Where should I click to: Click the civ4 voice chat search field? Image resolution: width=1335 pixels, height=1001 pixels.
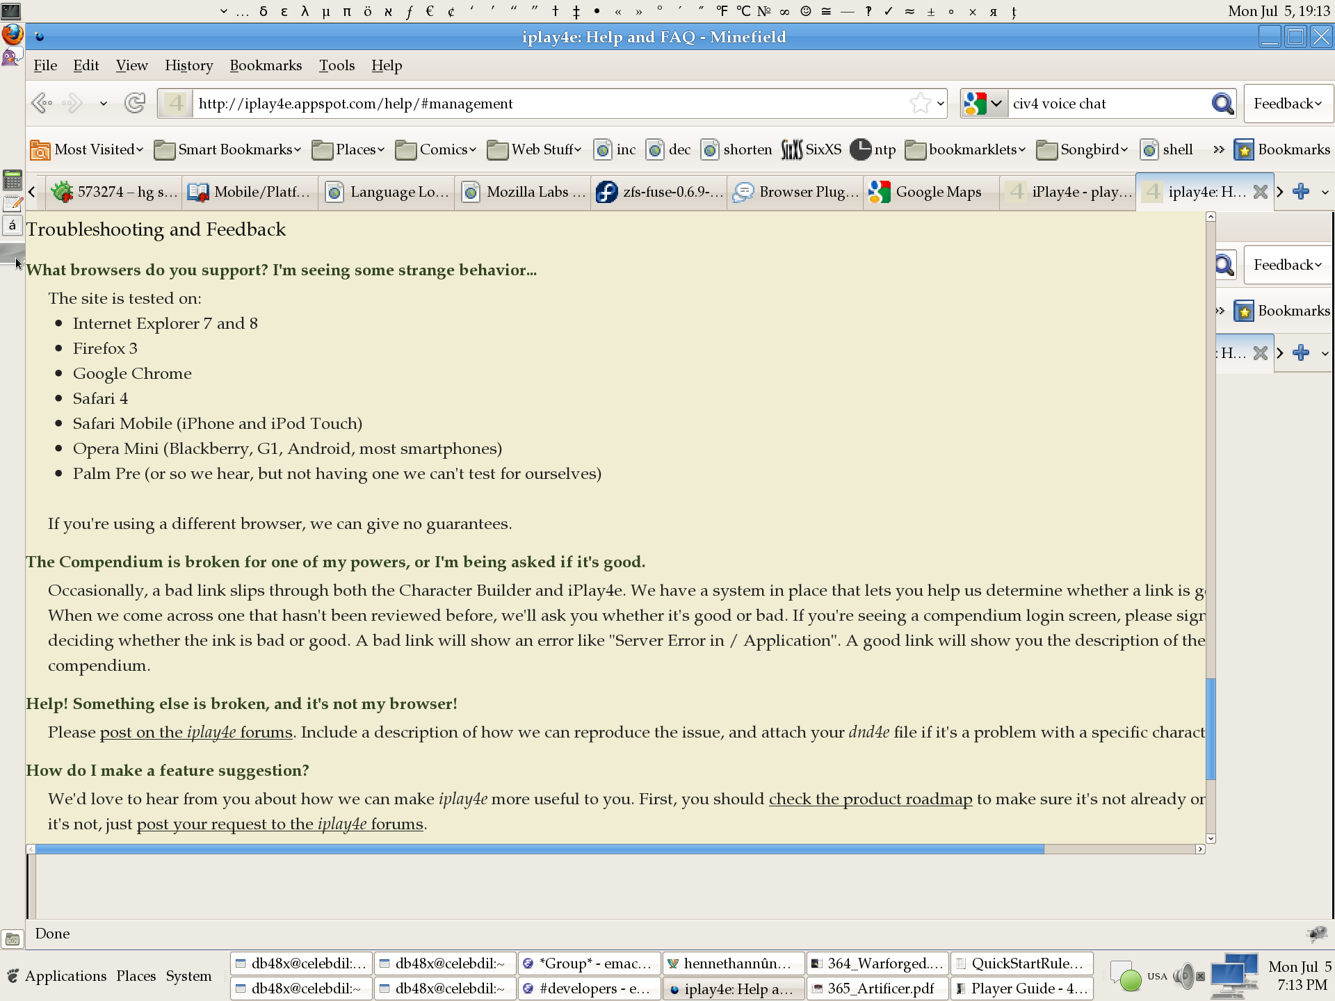[x=1108, y=104]
